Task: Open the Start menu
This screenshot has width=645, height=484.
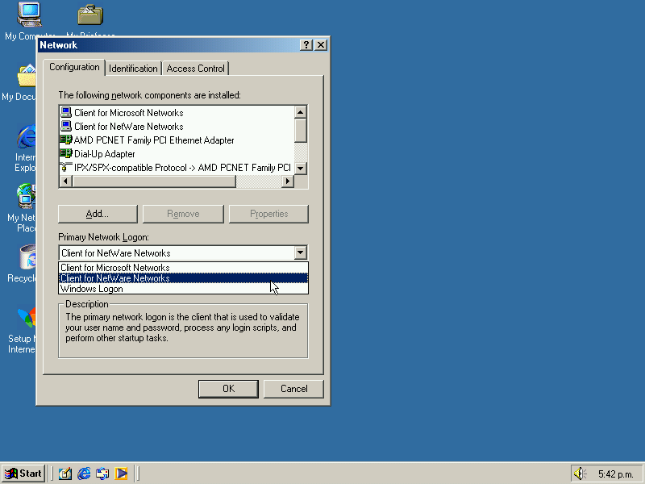Action: pyautogui.click(x=23, y=474)
